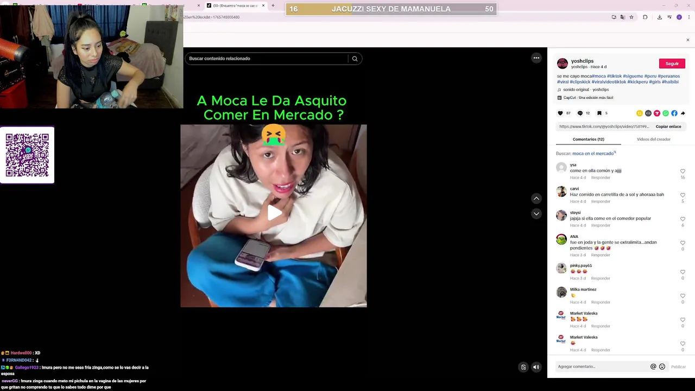This screenshot has width=695, height=391.
Task: Like carvi's comment with the heart
Action: (683, 195)
